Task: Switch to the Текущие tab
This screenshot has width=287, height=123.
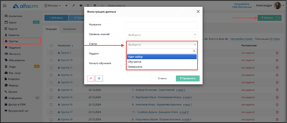Action: coord(51,29)
